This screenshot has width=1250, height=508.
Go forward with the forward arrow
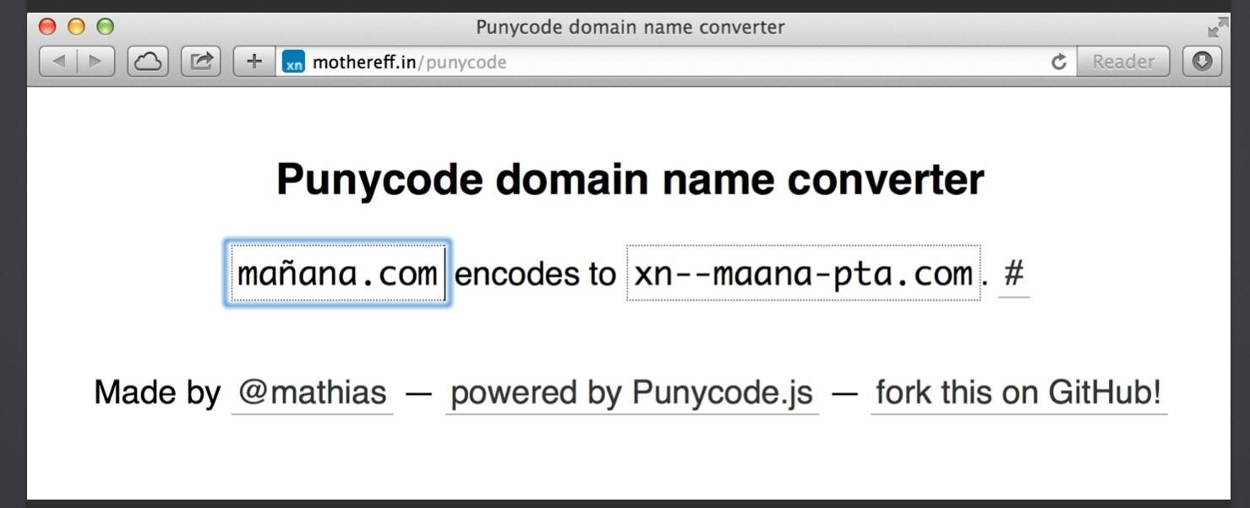(96, 62)
